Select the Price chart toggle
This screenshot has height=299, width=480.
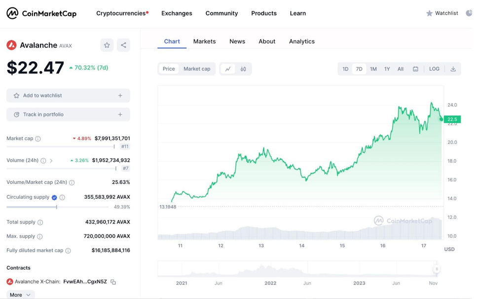169,69
